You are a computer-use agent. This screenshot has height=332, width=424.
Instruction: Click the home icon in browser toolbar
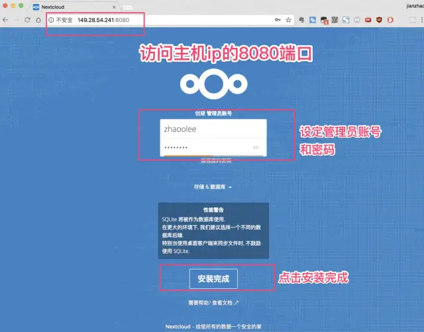pyautogui.click(x=38, y=20)
